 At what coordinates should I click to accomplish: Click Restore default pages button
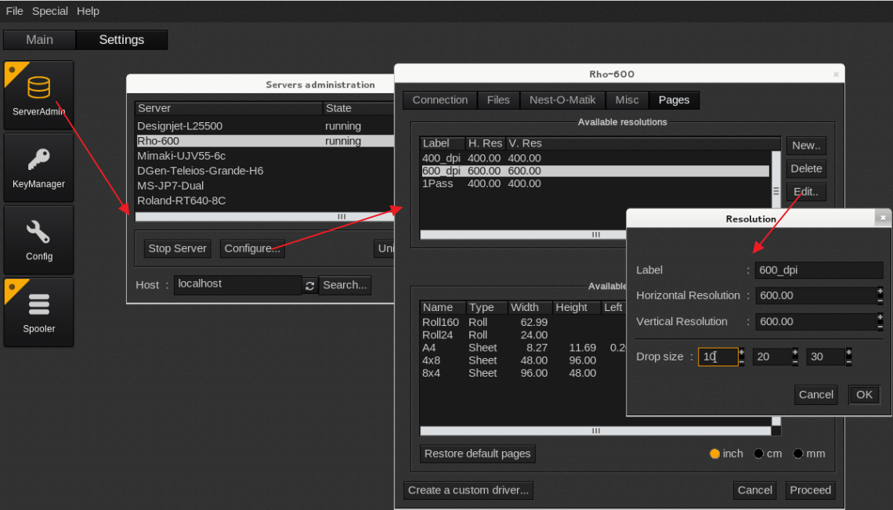(477, 454)
